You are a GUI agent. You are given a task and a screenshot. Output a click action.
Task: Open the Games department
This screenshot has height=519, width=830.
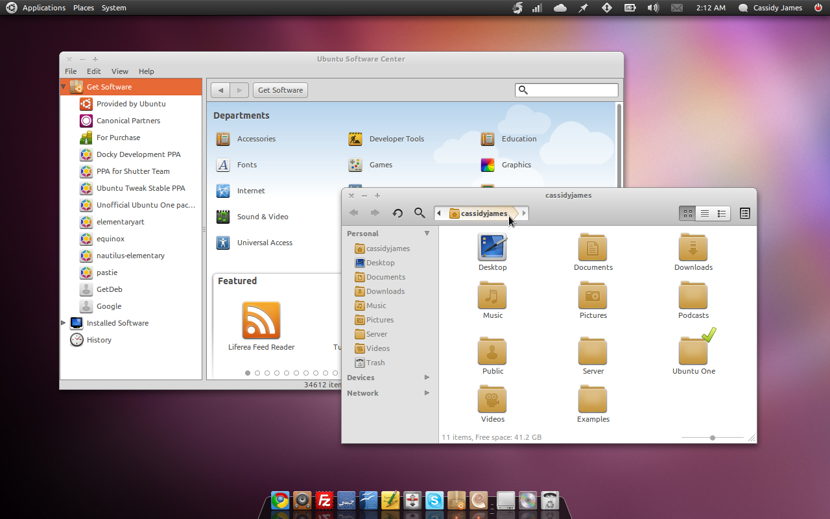click(370, 165)
